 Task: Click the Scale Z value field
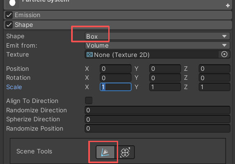[x=215, y=87]
